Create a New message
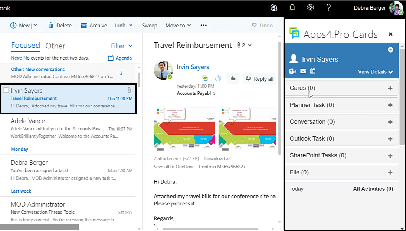The height and width of the screenshot is (231, 406). coord(20,25)
